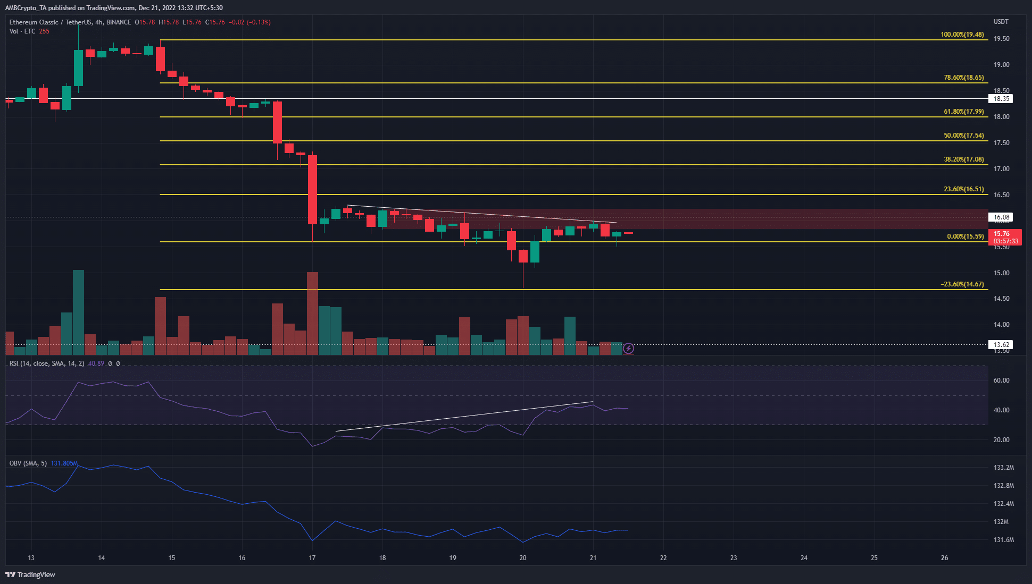The height and width of the screenshot is (584, 1032).
Task: Click the current price label 15.76
Action: (x=1004, y=237)
